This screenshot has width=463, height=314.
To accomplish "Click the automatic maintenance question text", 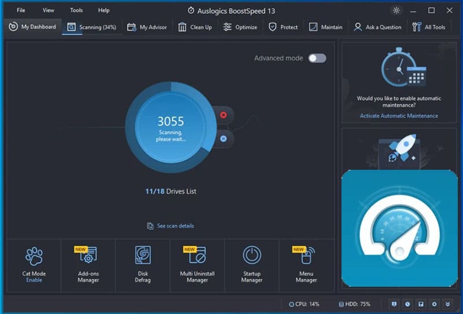I will click(399, 102).
